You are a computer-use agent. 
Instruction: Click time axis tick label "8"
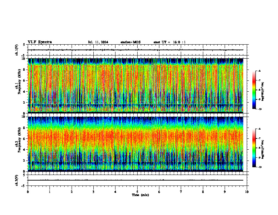[x=203, y=192]
